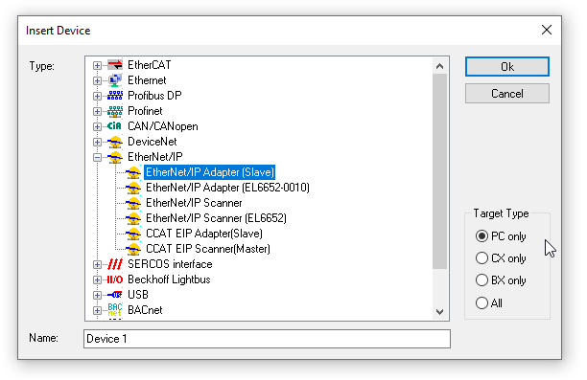Select the Beckhoff Lightbus label
Viewport: 587px width, 380px height.
tap(169, 279)
